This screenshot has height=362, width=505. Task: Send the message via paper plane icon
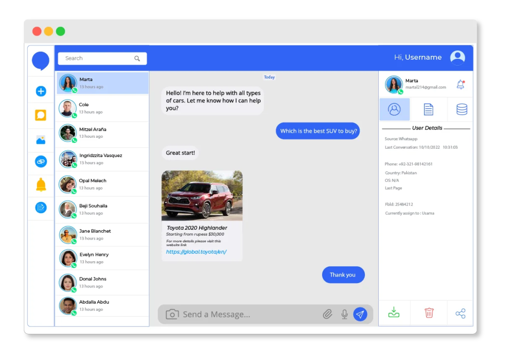point(361,314)
